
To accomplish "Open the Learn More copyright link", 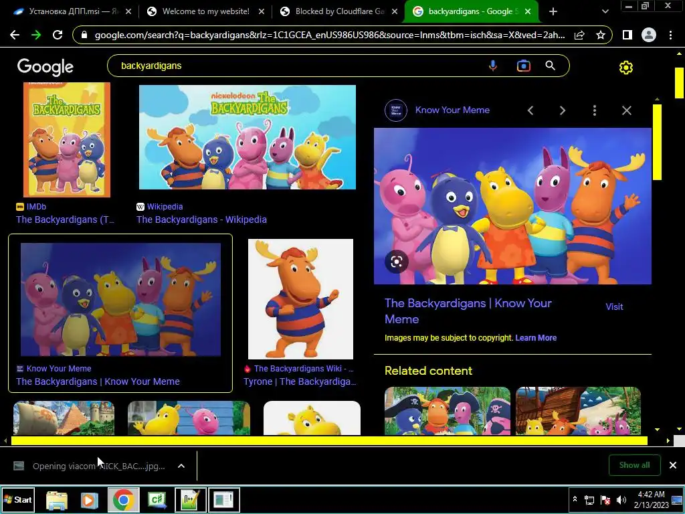I will pos(536,338).
